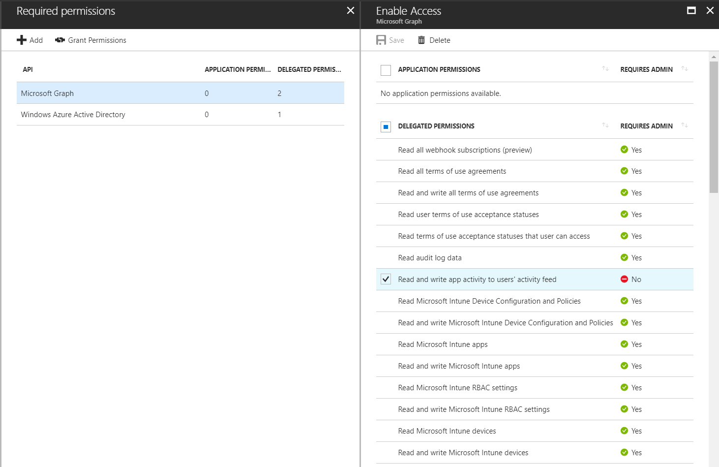Click the Grant Permissions handshake icon

(60, 40)
